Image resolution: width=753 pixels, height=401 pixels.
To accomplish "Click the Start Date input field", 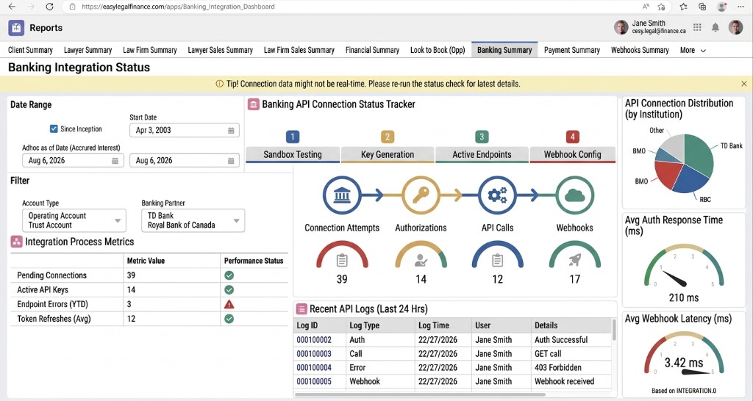I will tap(185, 131).
